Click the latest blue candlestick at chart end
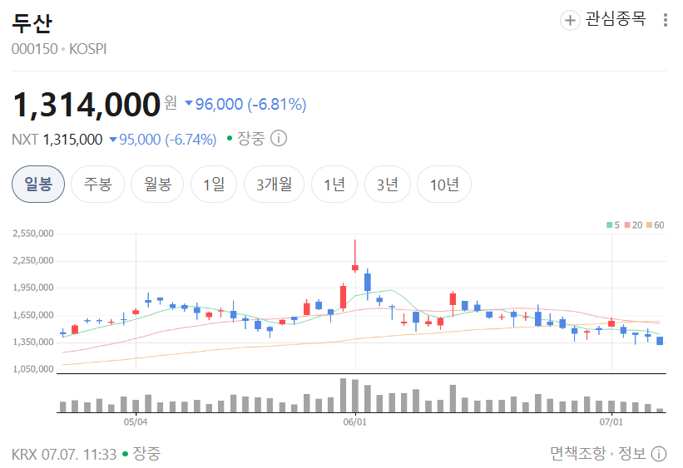 pyautogui.click(x=660, y=340)
